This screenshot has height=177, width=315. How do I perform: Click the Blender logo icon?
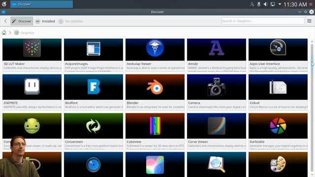(155, 87)
